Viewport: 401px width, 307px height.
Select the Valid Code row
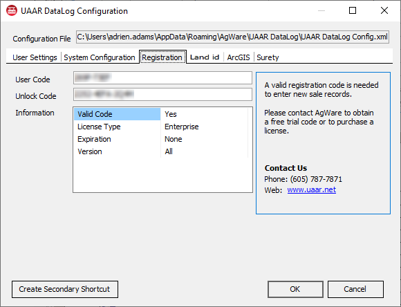161,114
